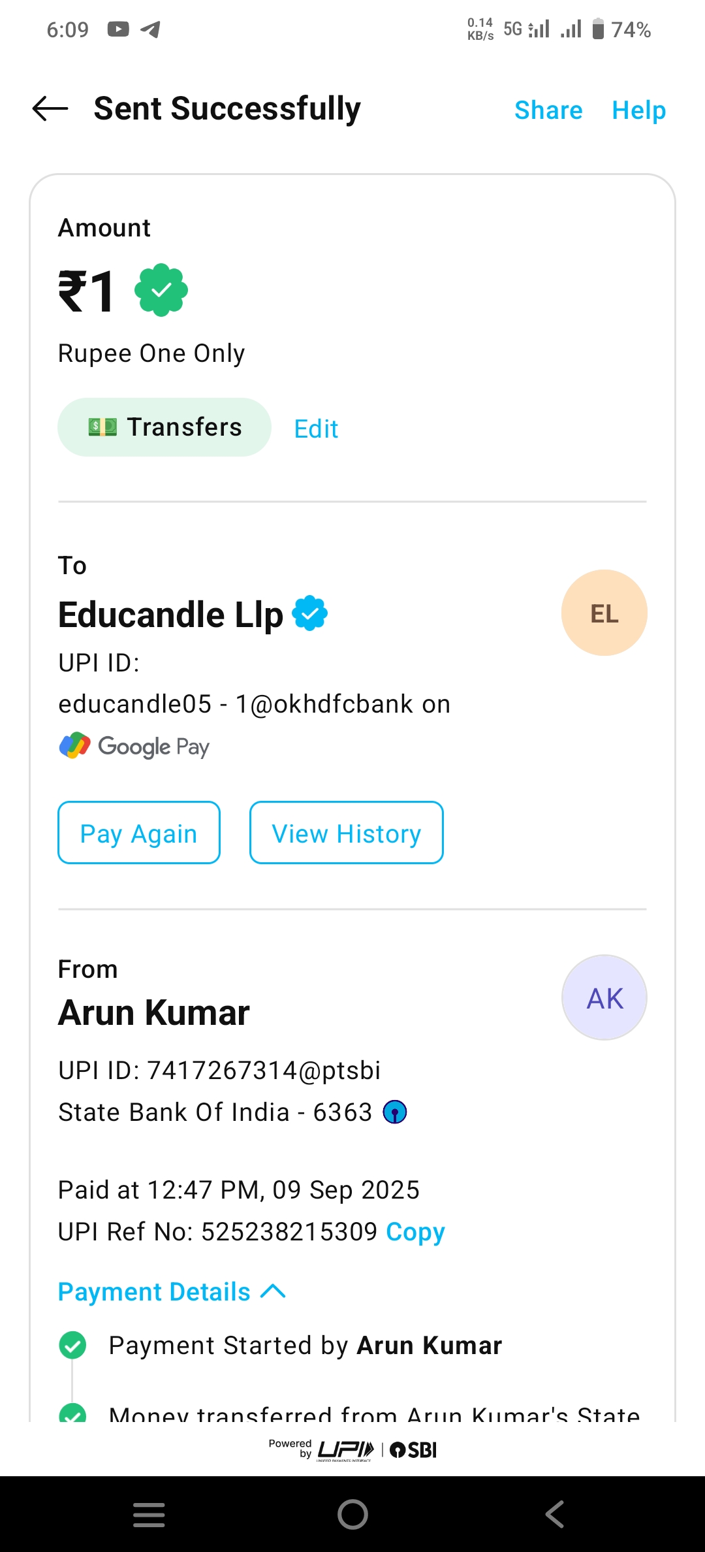Open Android recent apps menu button

coord(149,1514)
